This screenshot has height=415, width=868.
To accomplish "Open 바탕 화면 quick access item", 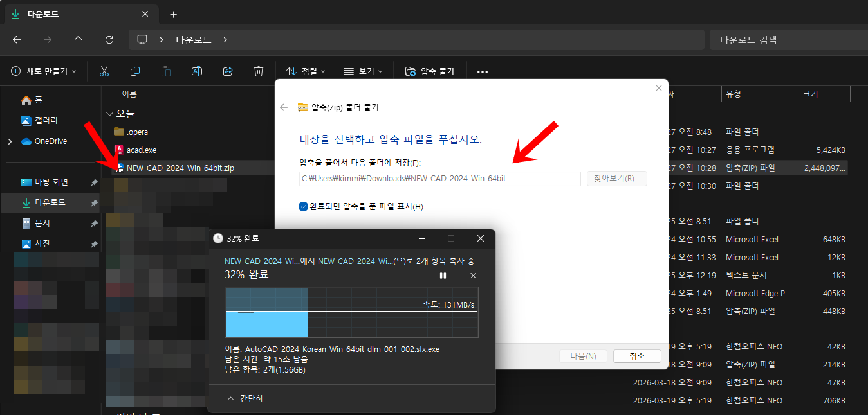I will point(51,182).
